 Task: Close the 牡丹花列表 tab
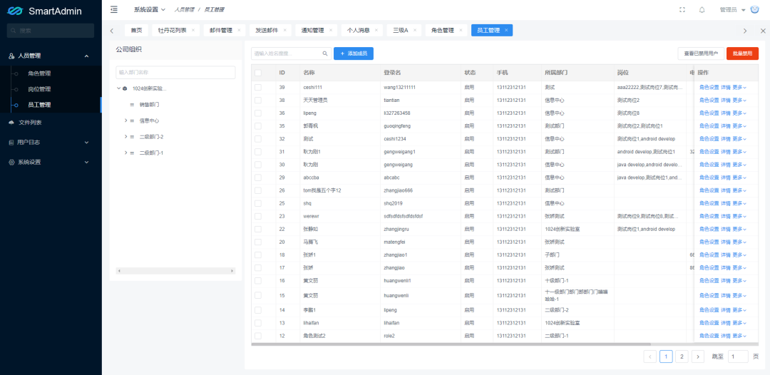pos(193,31)
